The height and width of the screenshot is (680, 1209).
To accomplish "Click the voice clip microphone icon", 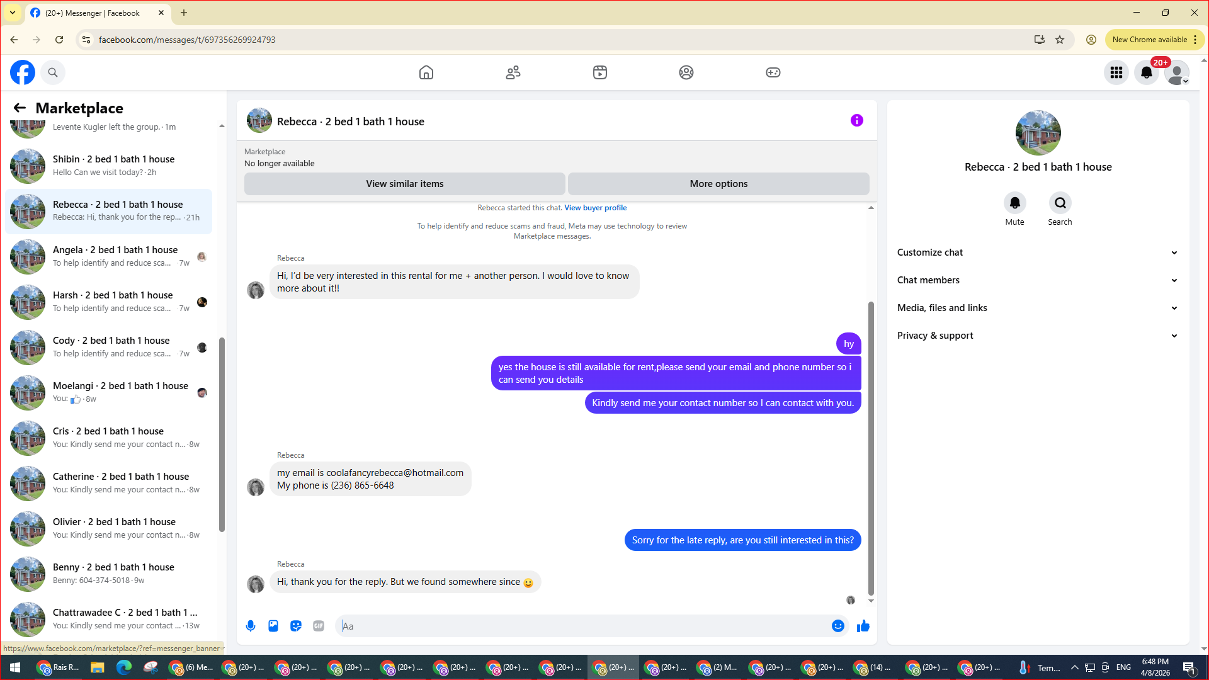I will pyautogui.click(x=251, y=626).
